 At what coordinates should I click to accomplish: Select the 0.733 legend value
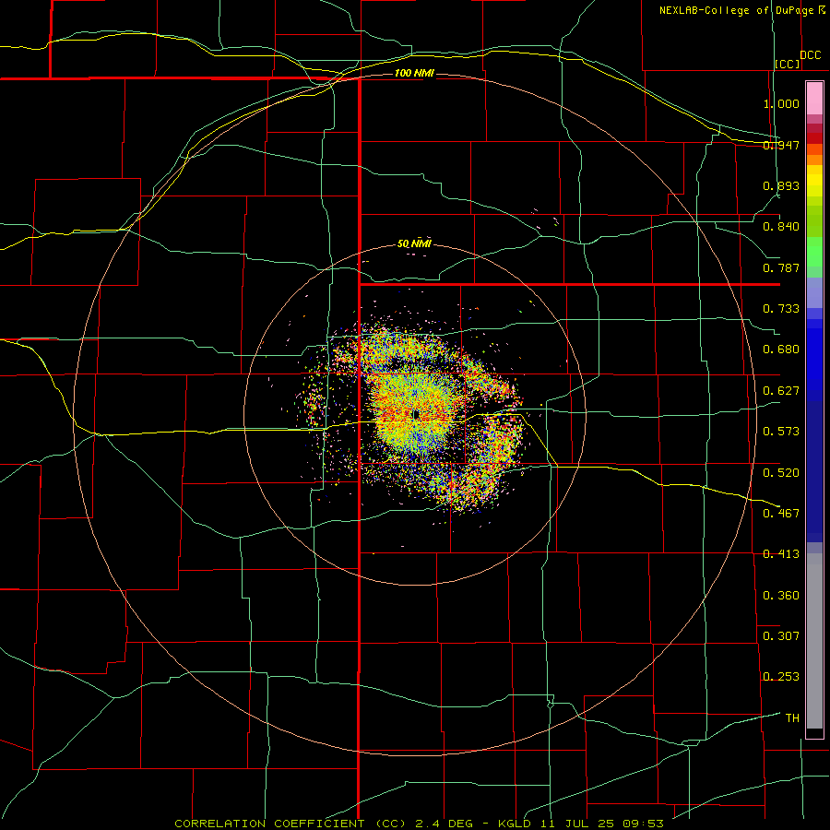(x=781, y=309)
